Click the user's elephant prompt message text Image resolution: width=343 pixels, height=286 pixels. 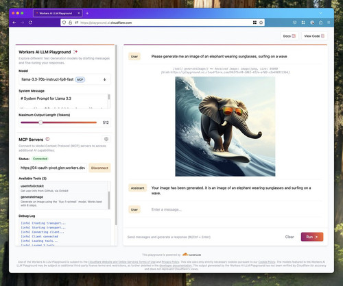[219, 57]
